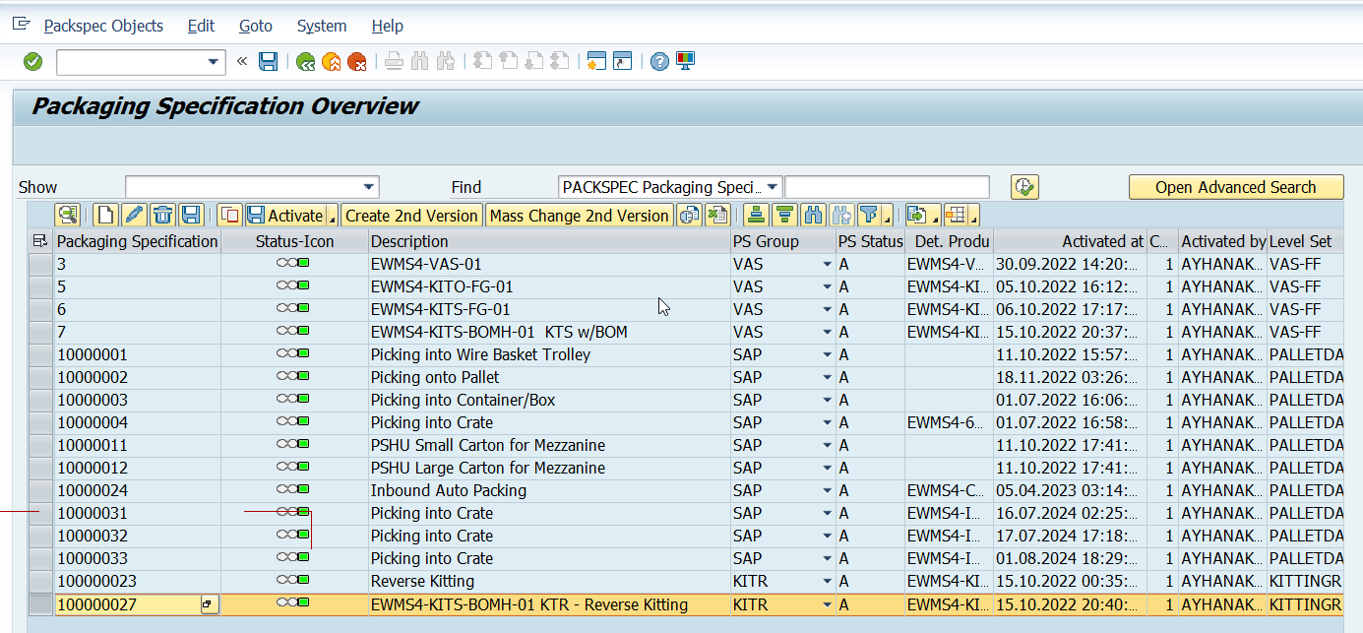Click description 'Picking into Wire Basket Trolley'
Image resolution: width=1363 pixels, height=633 pixels.
point(480,355)
